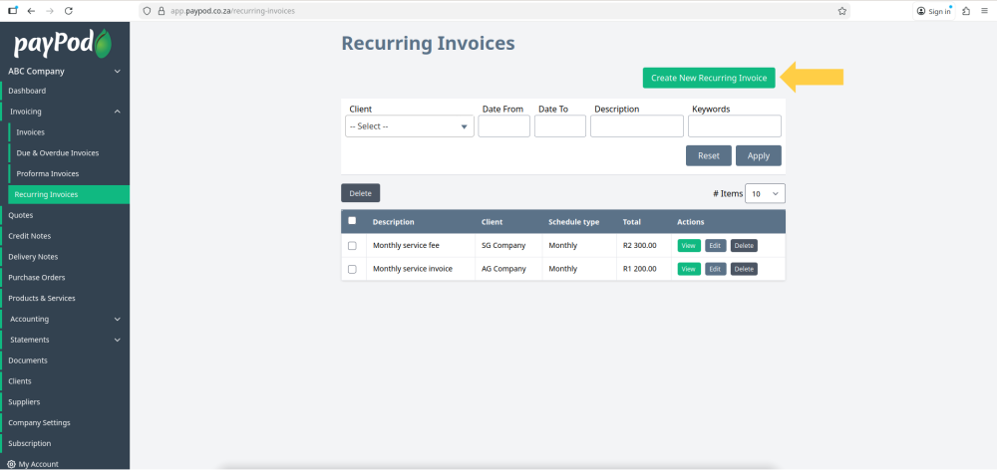
Task: Open Subscription in the sidebar
Action: tap(29, 443)
